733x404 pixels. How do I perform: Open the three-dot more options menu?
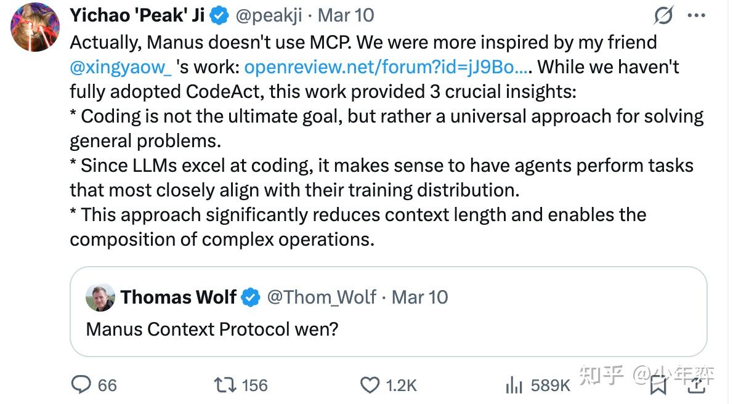[x=696, y=15]
